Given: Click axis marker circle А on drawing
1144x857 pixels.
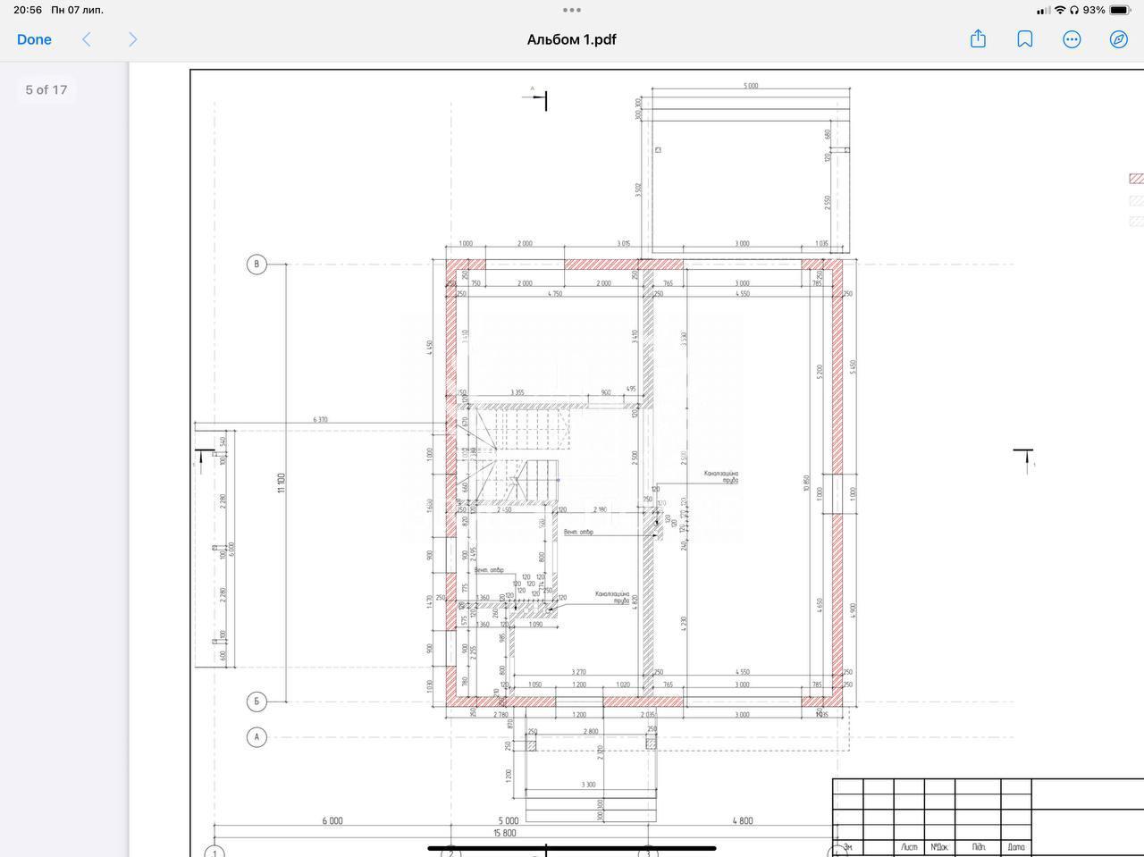Looking at the screenshot, I should point(257,737).
